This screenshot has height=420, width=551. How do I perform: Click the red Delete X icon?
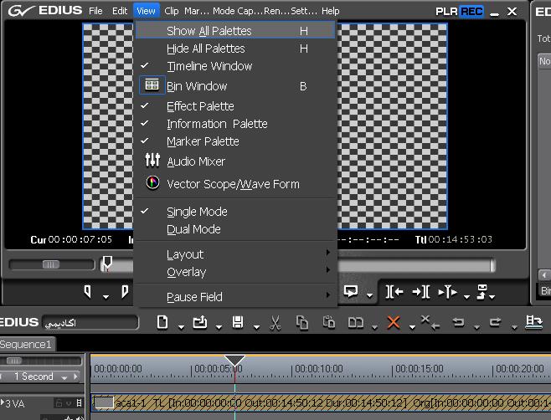394,322
